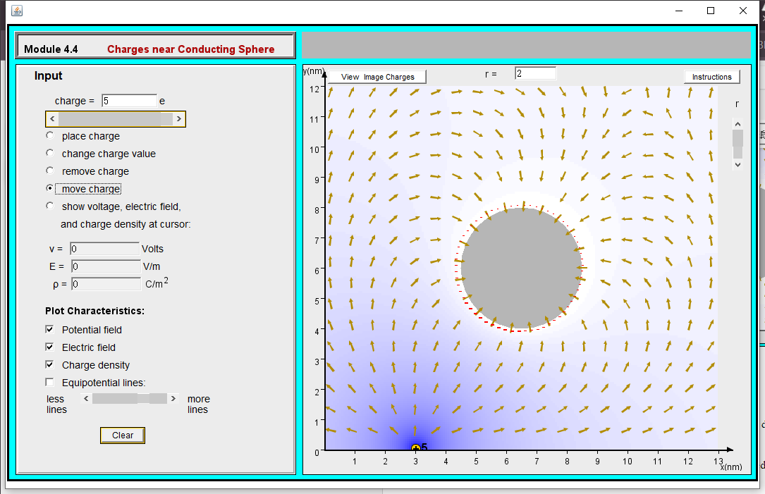Disable the Potential field checkbox
Screen dimensions: 765x494
pos(49,328)
